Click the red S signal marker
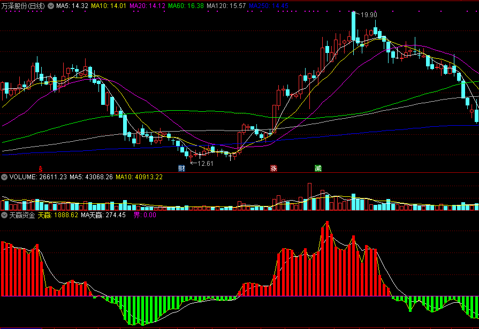This screenshot has width=479, height=329. 40,169
